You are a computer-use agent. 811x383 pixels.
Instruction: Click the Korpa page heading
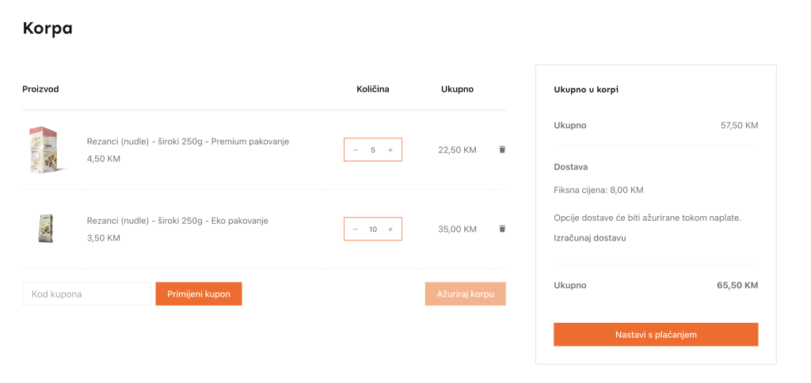48,28
